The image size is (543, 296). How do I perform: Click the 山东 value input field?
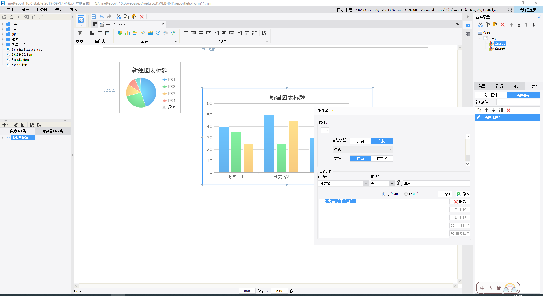pyautogui.click(x=436, y=183)
